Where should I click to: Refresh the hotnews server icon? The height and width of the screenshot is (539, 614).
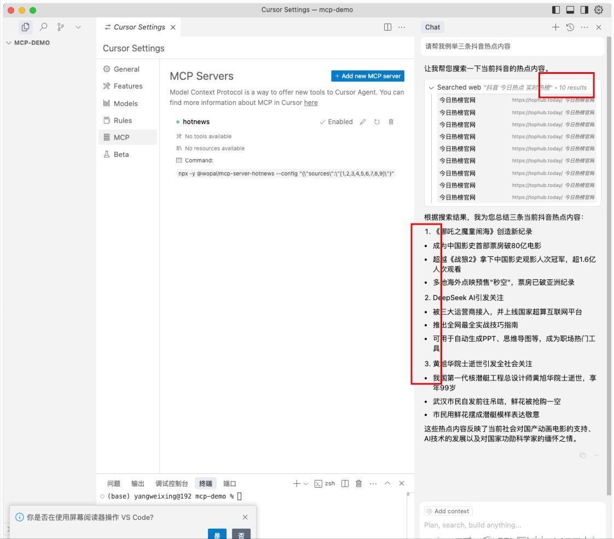coord(376,122)
